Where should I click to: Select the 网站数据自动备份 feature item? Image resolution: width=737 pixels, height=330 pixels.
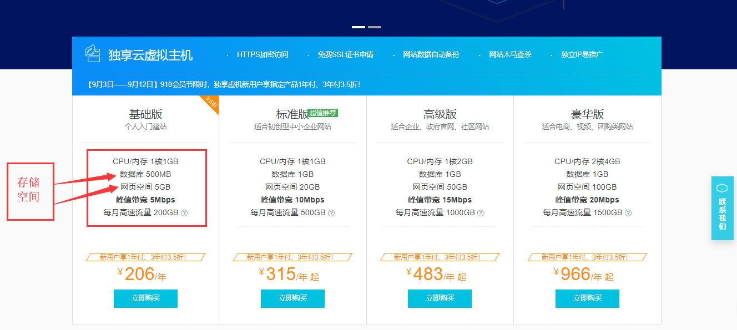431,54
